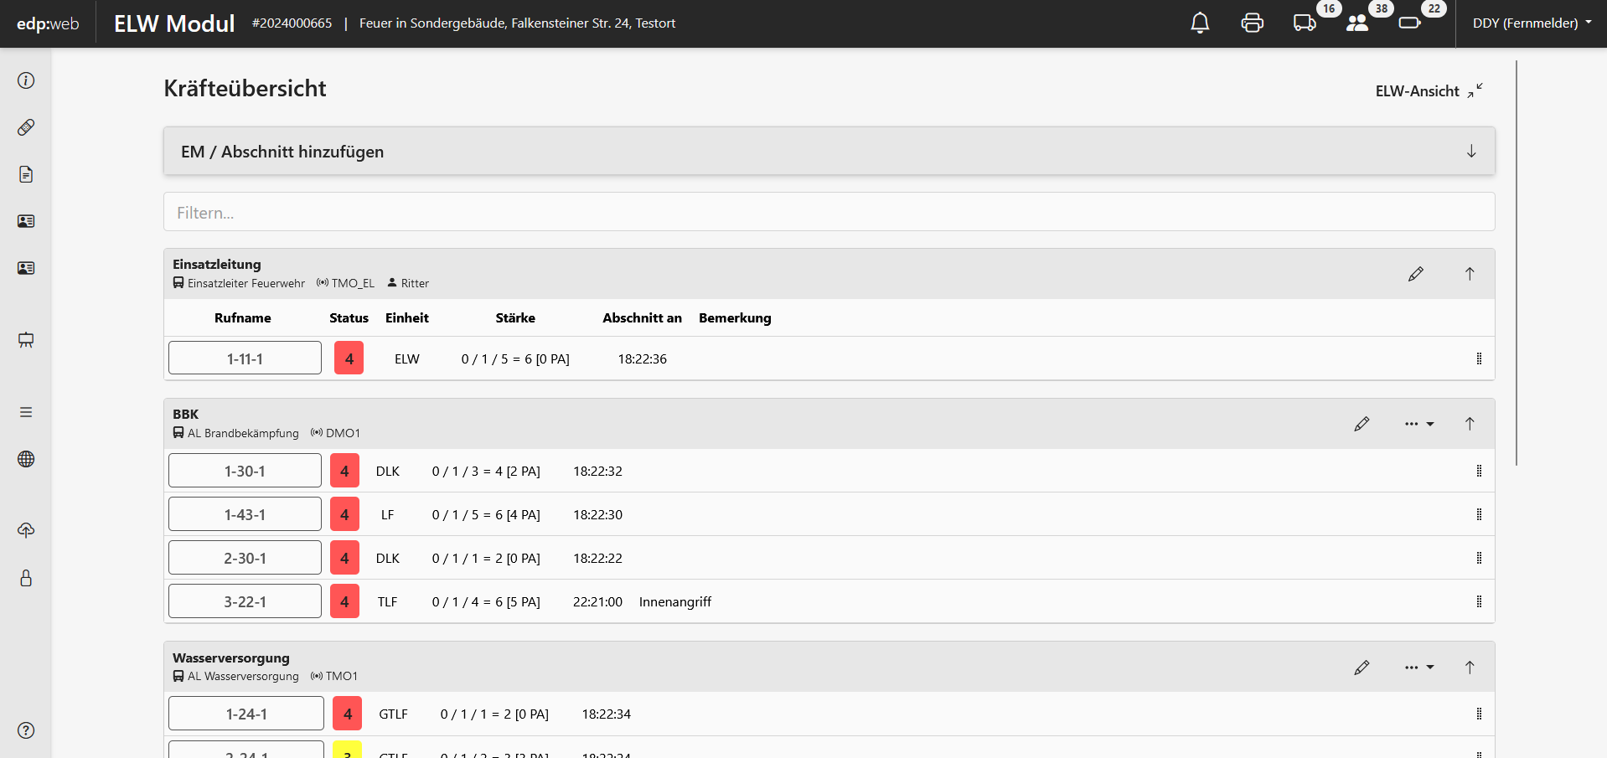Screen dimensions: 1607x758
Task: Move Einsatzleitung section up with arrow
Action: click(1470, 274)
